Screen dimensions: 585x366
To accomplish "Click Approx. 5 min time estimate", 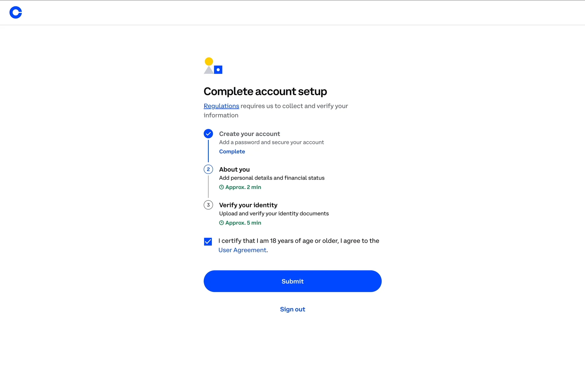I will pos(243,223).
